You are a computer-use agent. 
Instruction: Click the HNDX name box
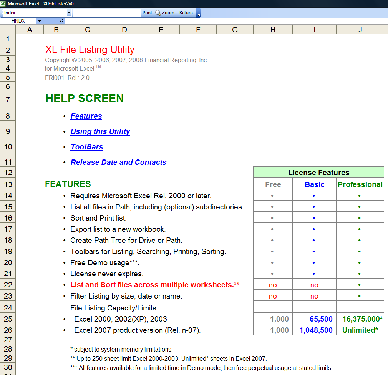18,21
